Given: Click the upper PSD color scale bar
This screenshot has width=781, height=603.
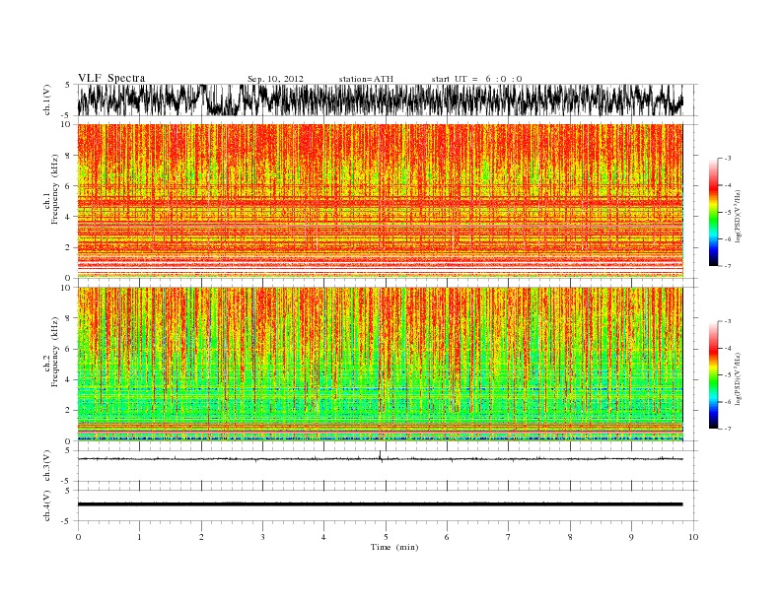Looking at the screenshot, I should click(713, 212).
